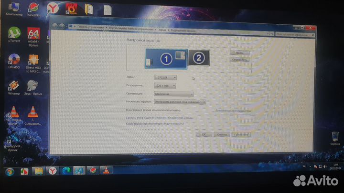
Task: Open the Корзина recycle bin
Action: pos(335,136)
